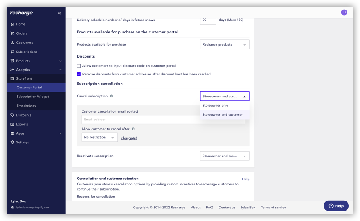Go to Orders in the sidebar

(22, 33)
